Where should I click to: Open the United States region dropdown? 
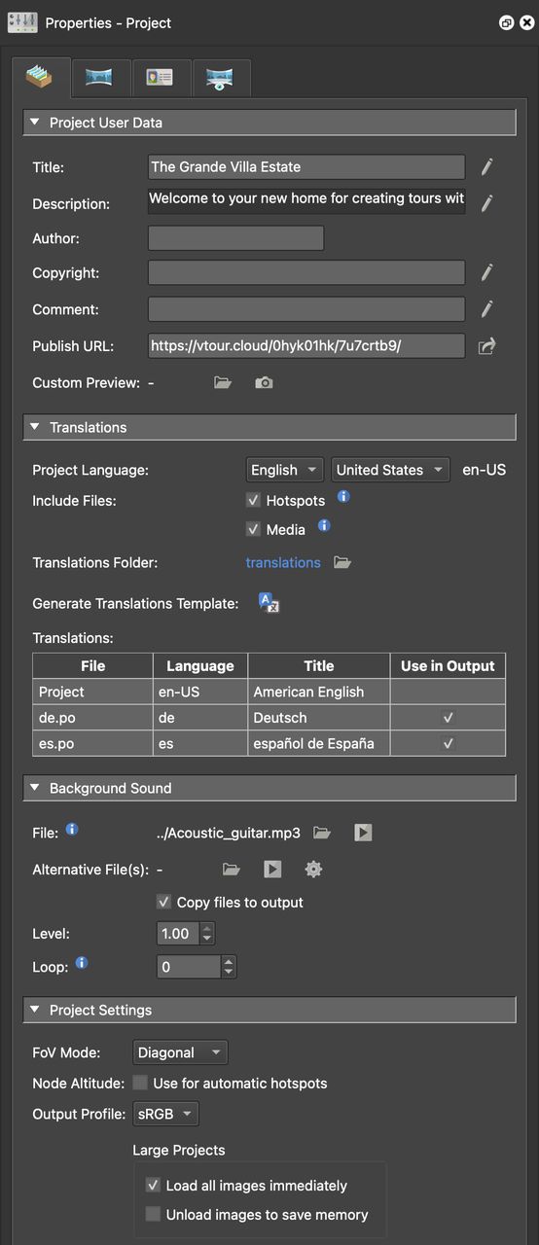point(390,470)
